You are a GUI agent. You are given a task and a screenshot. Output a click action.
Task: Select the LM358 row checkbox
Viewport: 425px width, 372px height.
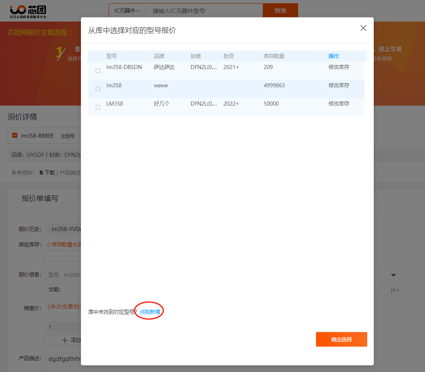click(98, 107)
